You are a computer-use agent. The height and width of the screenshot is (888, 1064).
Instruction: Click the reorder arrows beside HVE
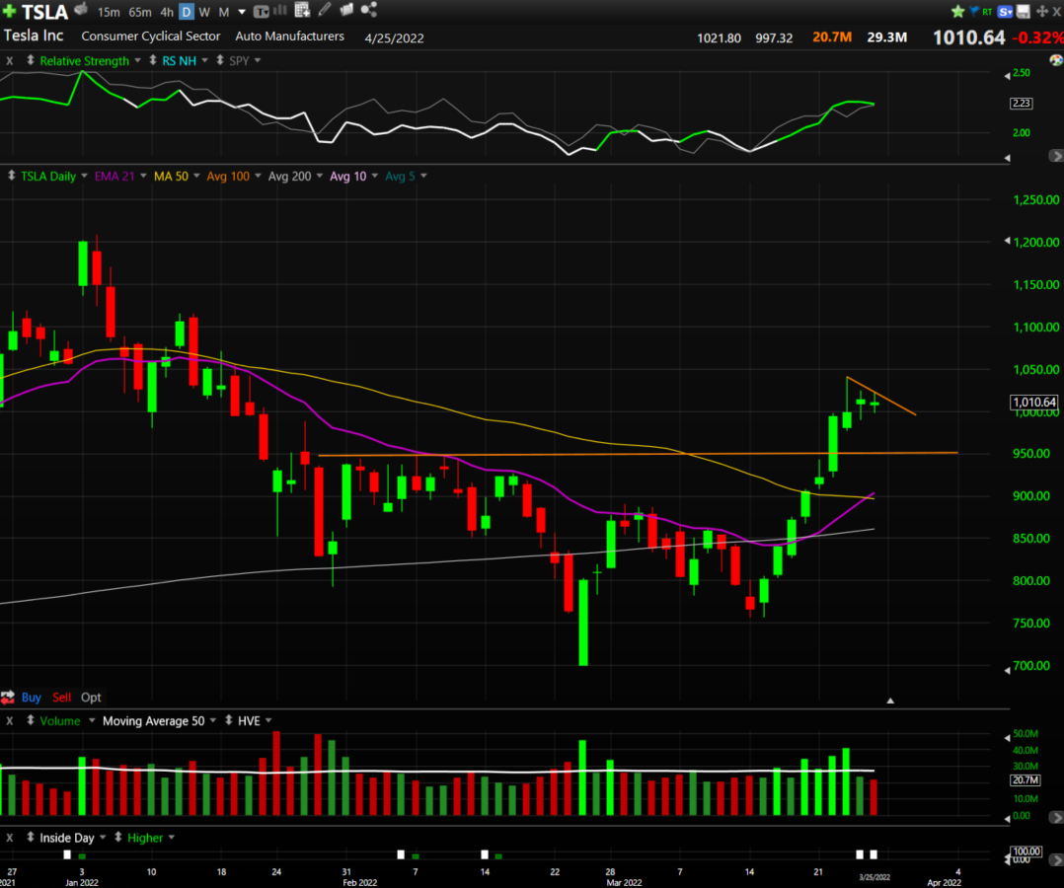pyautogui.click(x=229, y=720)
